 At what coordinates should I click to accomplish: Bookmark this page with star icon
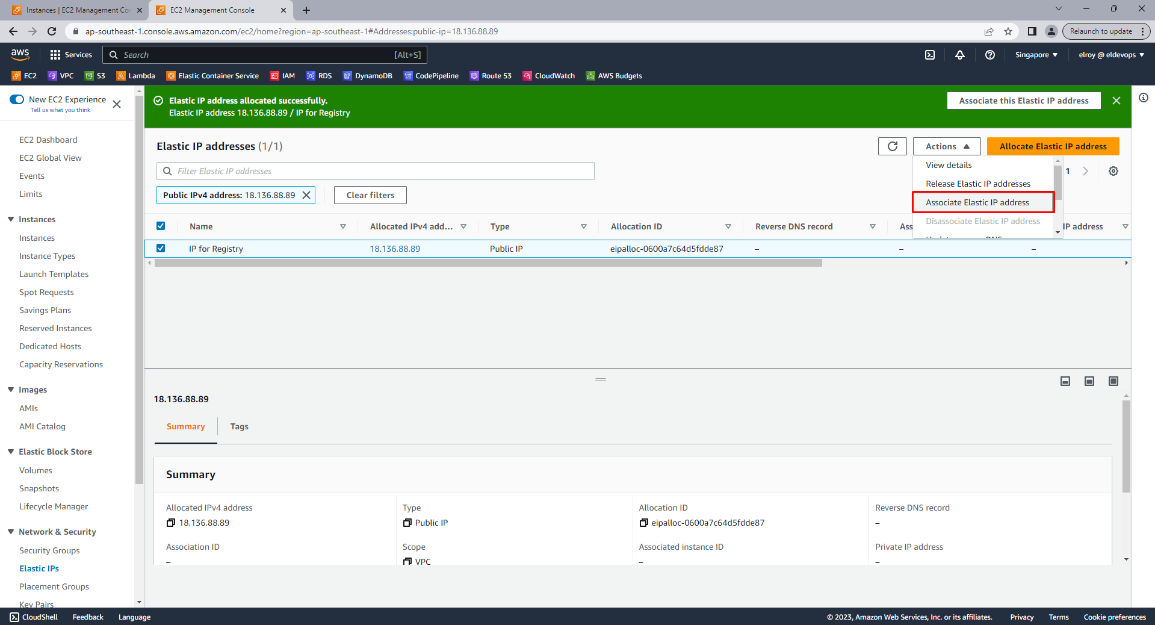click(x=1008, y=31)
